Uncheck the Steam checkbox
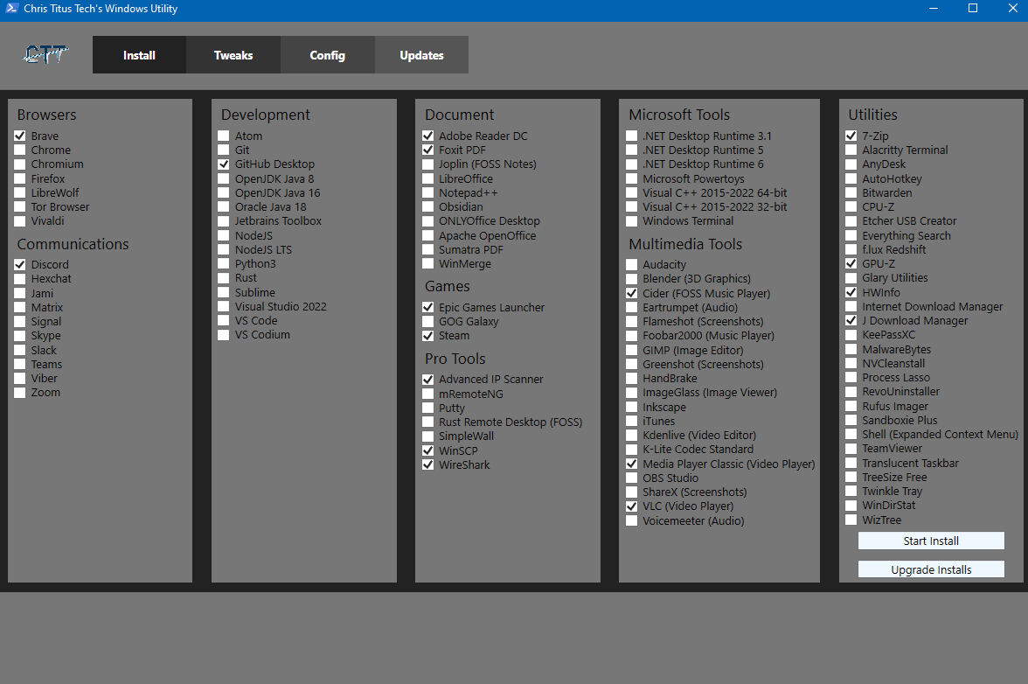The height and width of the screenshot is (684, 1028). point(427,336)
